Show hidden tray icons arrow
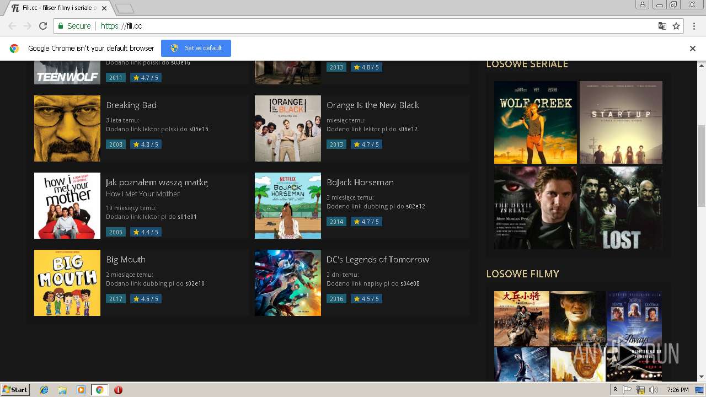706x397 pixels. pyautogui.click(x=615, y=389)
